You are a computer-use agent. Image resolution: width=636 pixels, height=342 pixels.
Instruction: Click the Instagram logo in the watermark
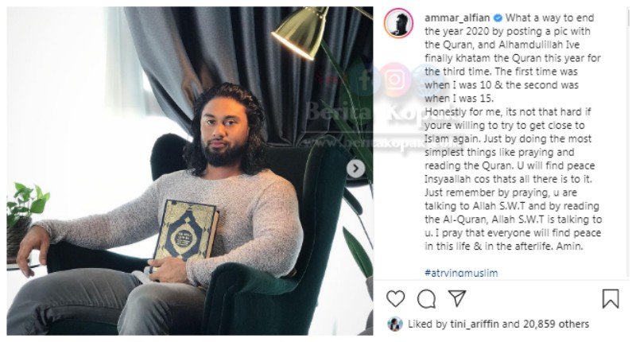pos(394,80)
